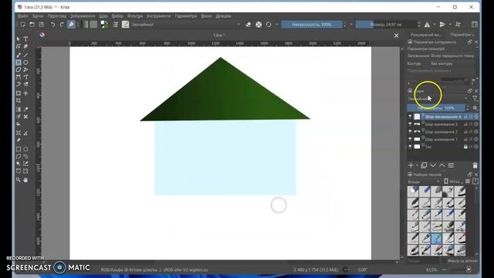This screenshot has height=278, width=494.
Task: Select the Color Sampler eyedropper tool
Action: (25, 110)
